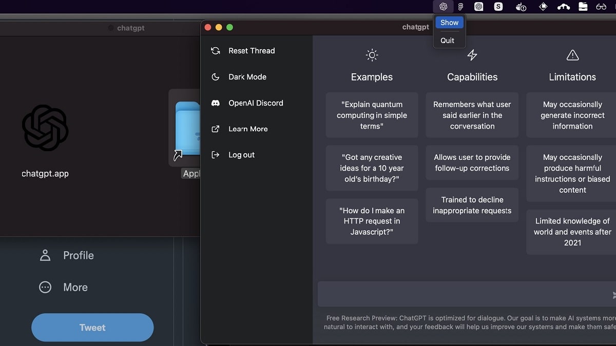616x346 pixels.
Task: Open More in the Twitter sidebar
Action: (x=75, y=287)
